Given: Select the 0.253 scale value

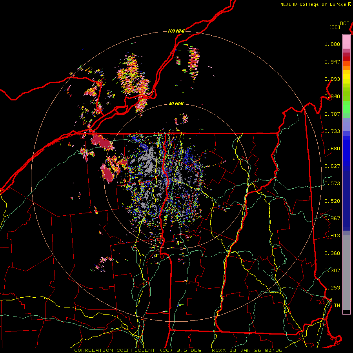Looking at the screenshot, I should [332, 288].
